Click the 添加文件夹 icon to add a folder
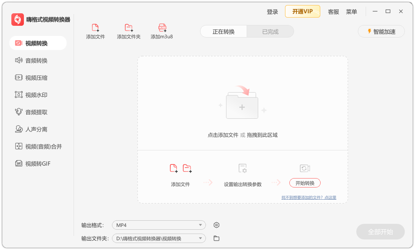Image resolution: width=415 pixels, height=250 pixels. click(128, 31)
